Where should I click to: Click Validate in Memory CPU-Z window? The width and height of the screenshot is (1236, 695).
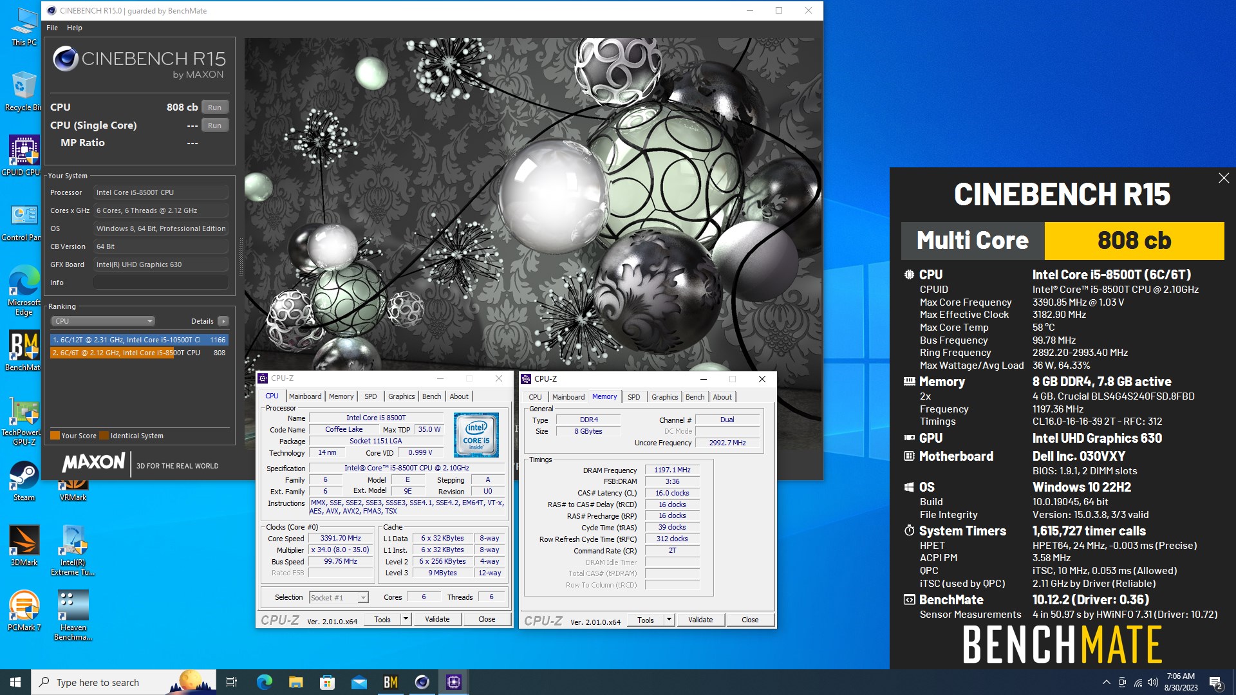pyautogui.click(x=700, y=620)
